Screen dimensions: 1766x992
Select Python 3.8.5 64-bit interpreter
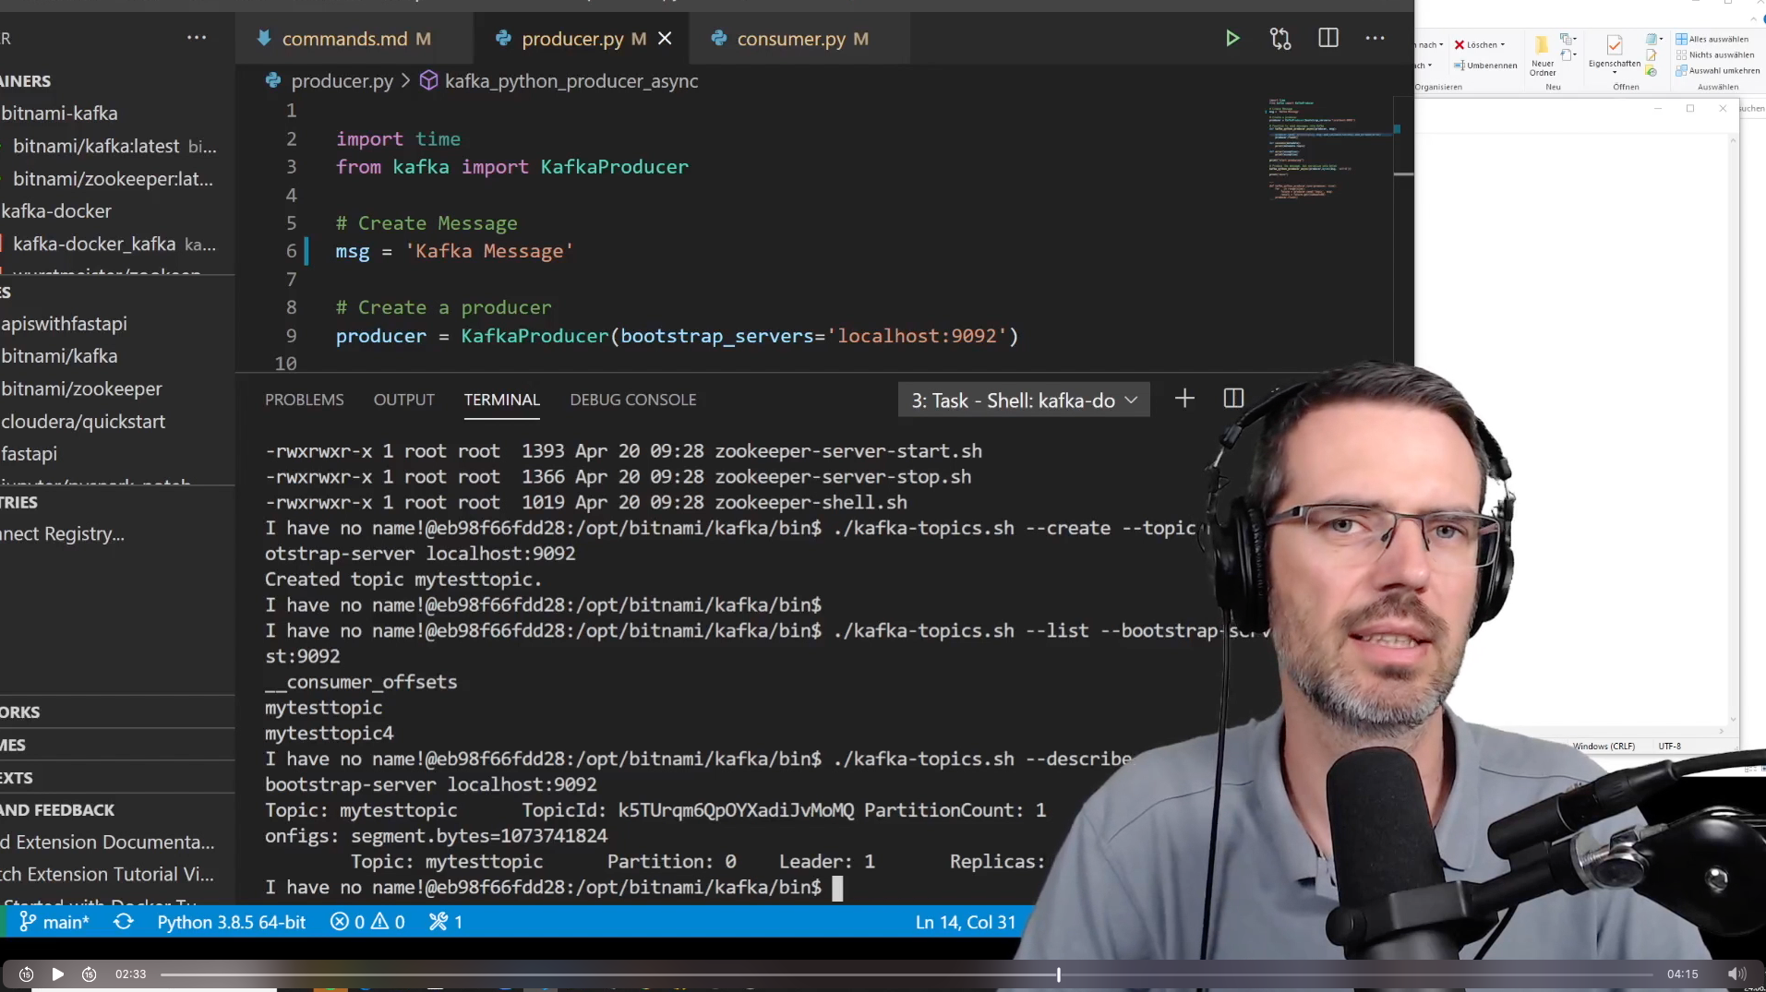click(231, 922)
